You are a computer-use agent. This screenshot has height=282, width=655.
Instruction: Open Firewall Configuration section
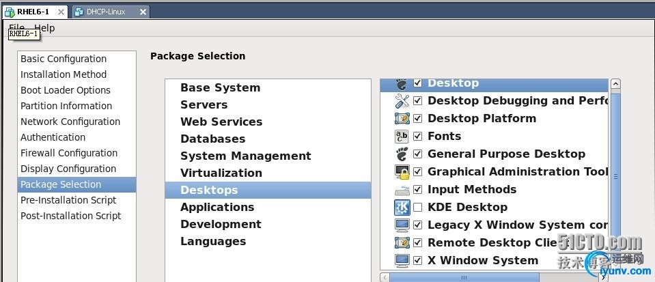(x=77, y=153)
